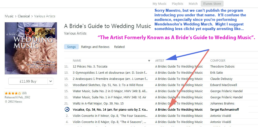Sort by the ARTIST column header
Viewport: 258px width, 127px height.
(160, 61)
